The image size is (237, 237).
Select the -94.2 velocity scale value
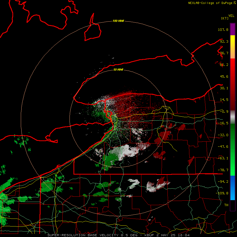223,181
